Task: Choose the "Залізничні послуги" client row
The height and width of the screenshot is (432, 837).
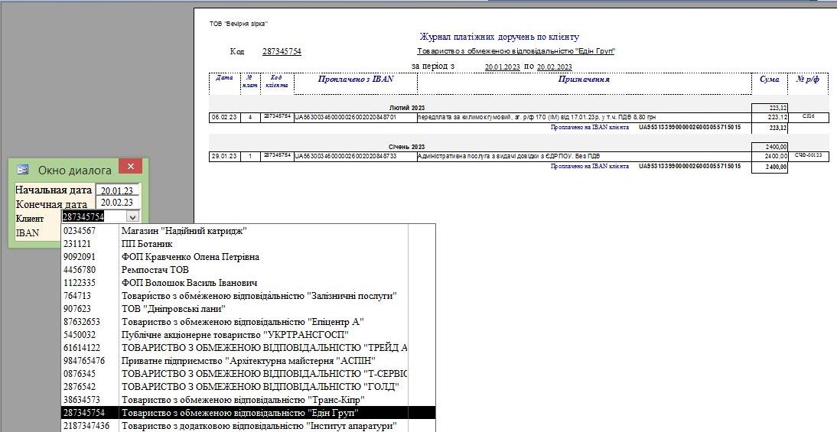Action: click(x=248, y=296)
